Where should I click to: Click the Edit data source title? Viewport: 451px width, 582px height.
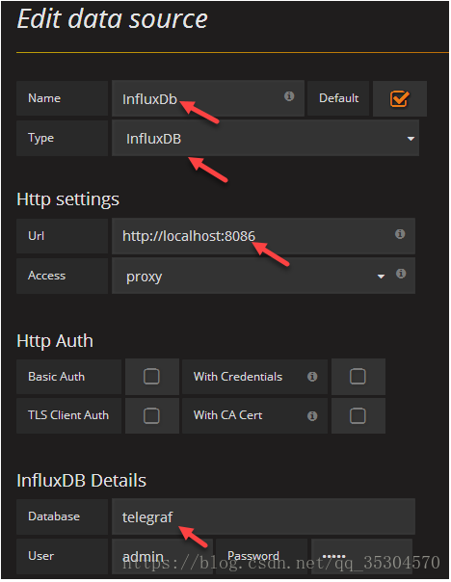click(112, 18)
